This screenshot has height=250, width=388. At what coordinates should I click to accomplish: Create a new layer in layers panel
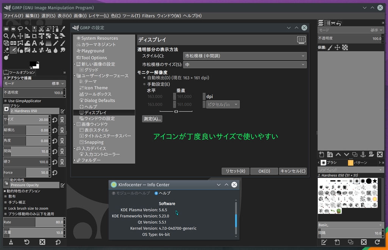coord(321,155)
